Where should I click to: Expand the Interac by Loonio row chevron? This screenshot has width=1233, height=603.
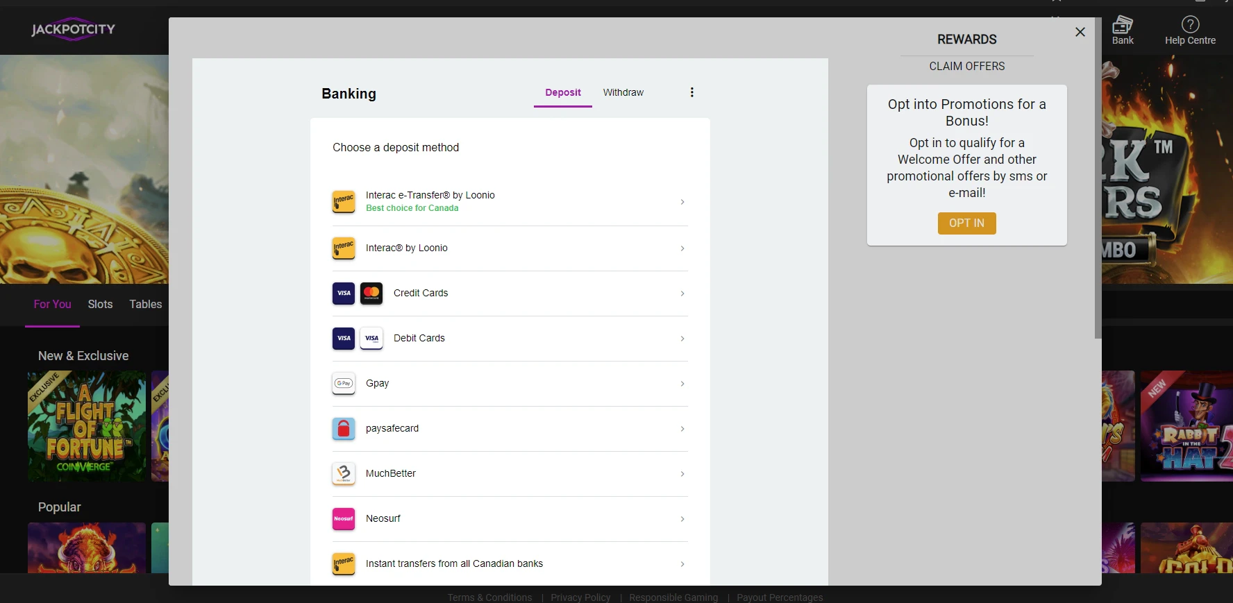point(682,248)
